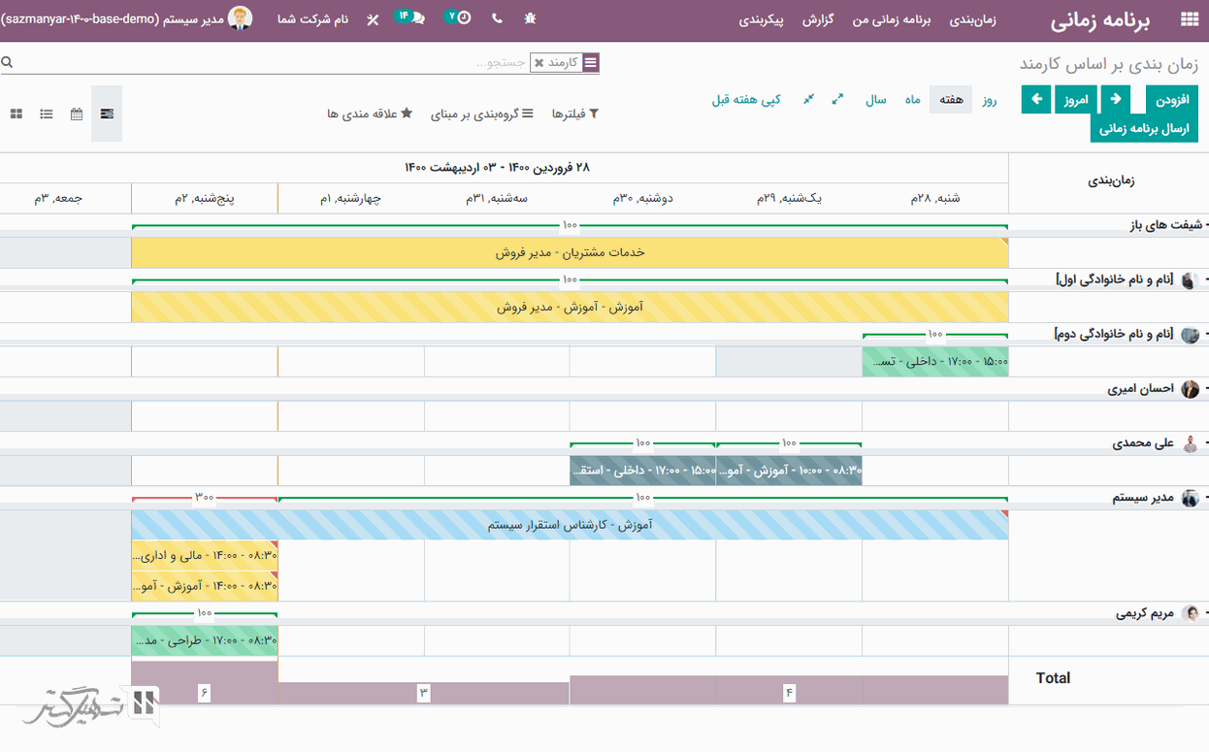
Task: Open the فیلترها filters dropdown
Action: tap(575, 114)
